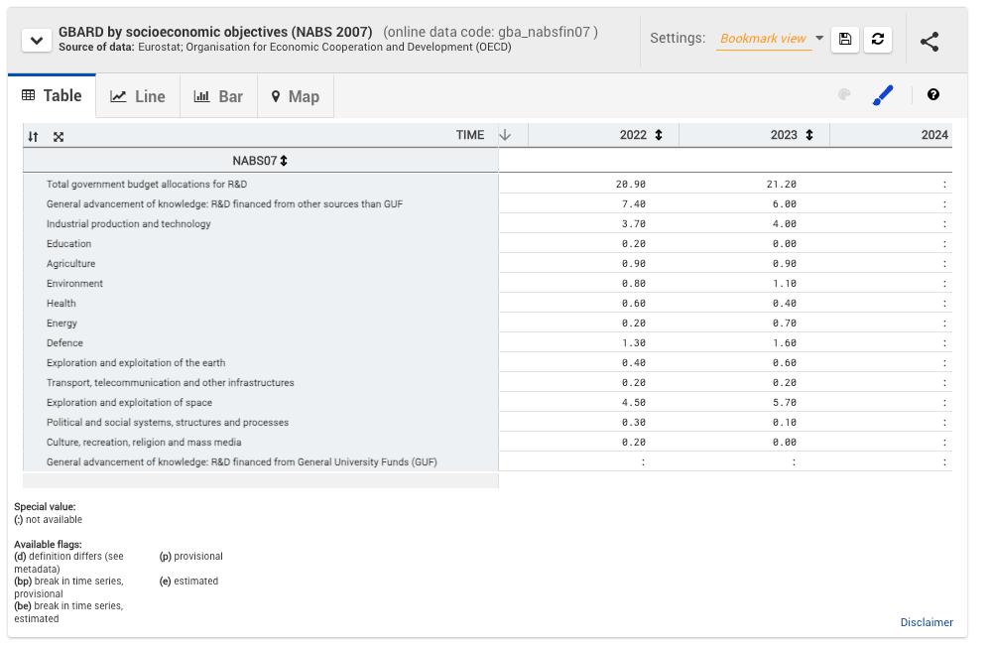Select the Health row label
The width and height of the screenshot is (989, 649).
tap(62, 304)
